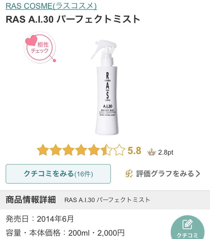Image resolution: width=210 pixels, height=239 pixels.
Task: Expand the chevron next to 評価グラフをみる
Action: tap(198, 174)
